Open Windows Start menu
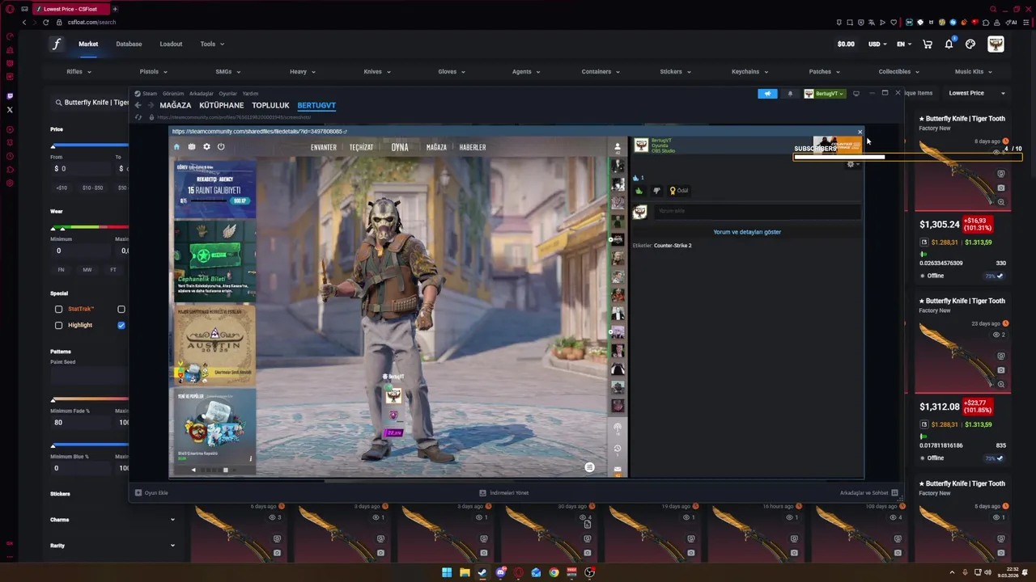Viewport: 1036px width, 582px height. pos(447,572)
